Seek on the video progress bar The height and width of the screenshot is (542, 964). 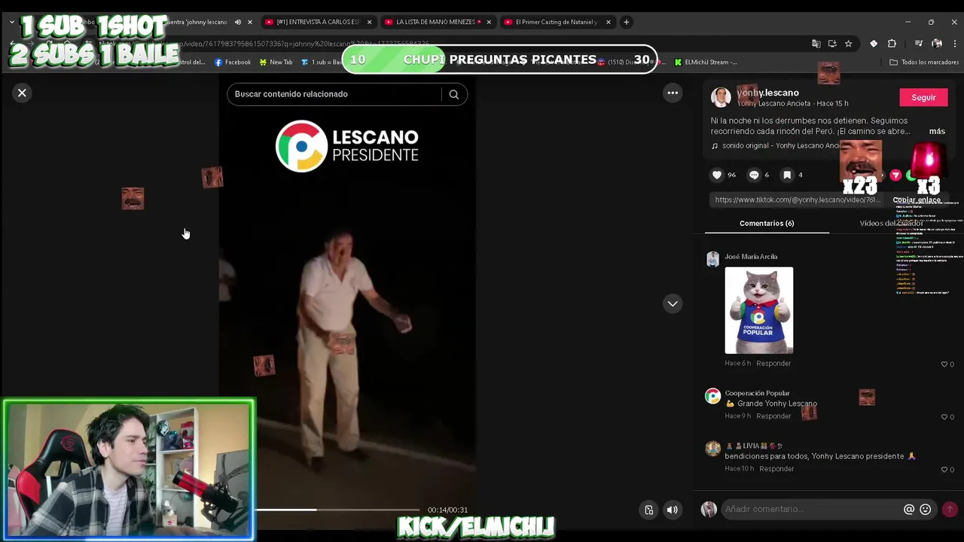click(337, 510)
